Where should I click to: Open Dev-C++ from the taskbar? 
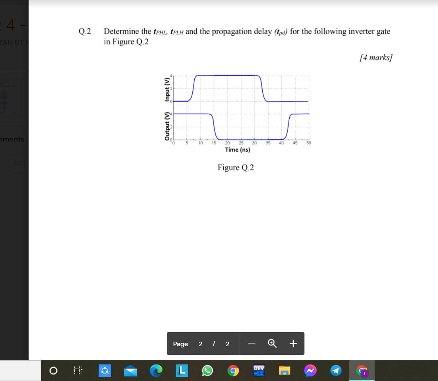(x=259, y=371)
